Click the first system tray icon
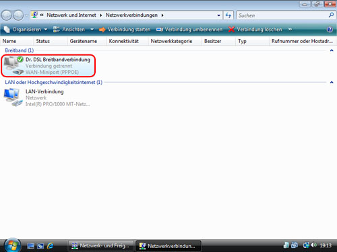Image resolution: width=337 pixels, height=252 pixels. pos(286,245)
